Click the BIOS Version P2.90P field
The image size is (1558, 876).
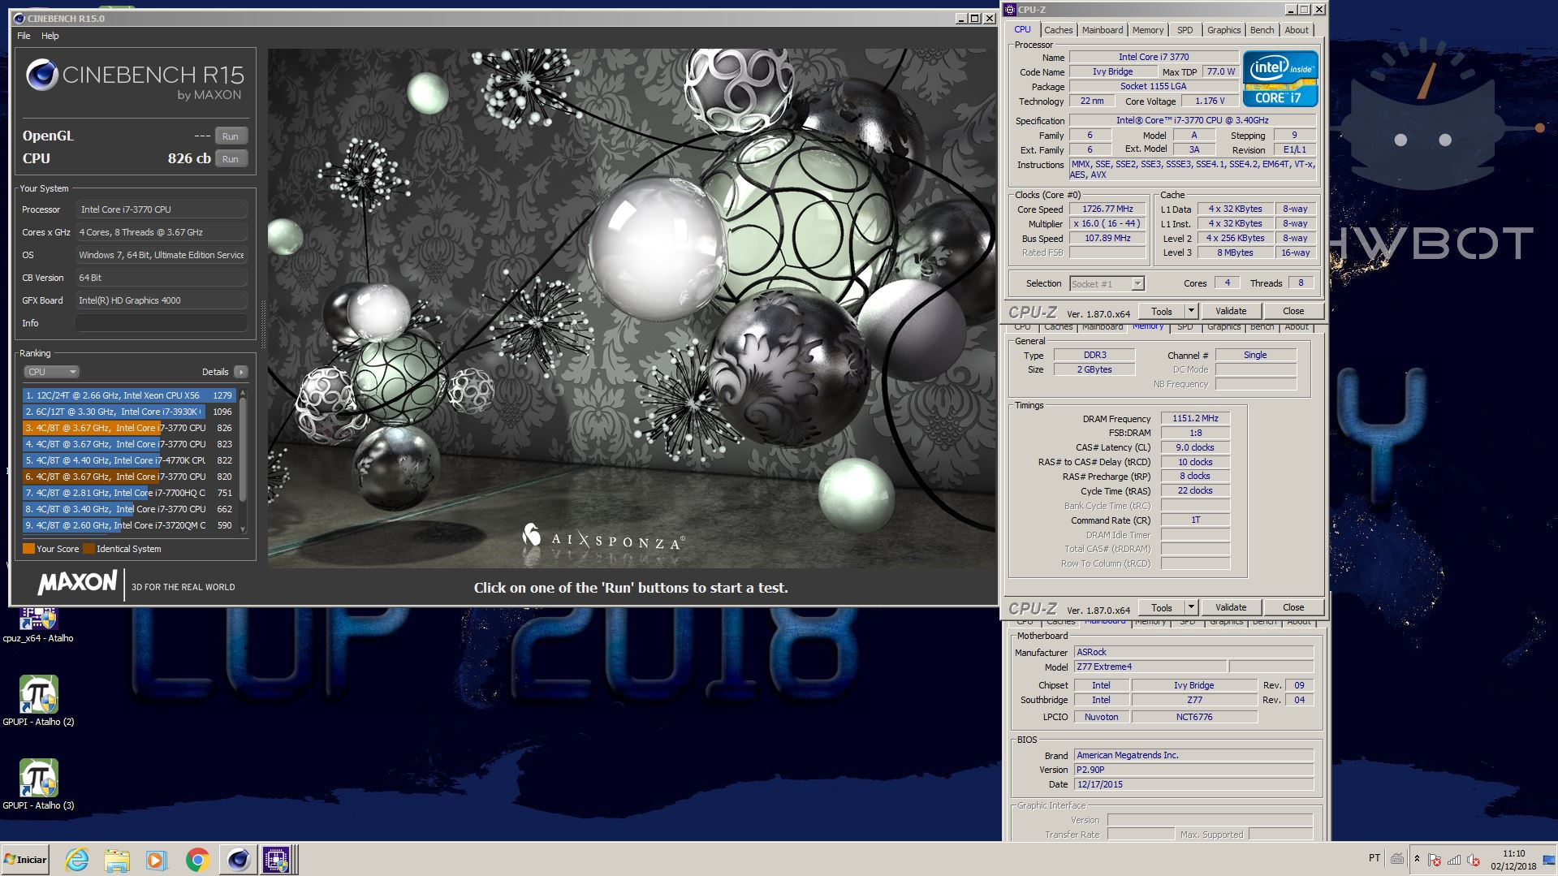1193,770
